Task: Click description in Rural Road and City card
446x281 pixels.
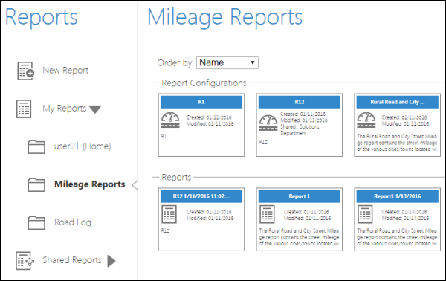Action: pos(397,143)
